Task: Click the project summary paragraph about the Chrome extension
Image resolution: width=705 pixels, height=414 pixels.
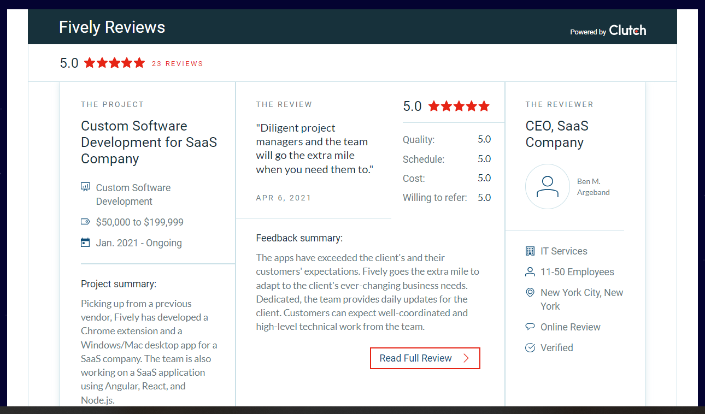Action: point(149,352)
